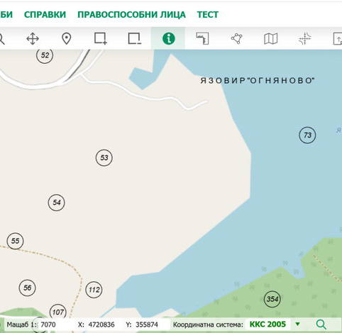342x333 pixels.
Task: Open the parcel sketch tool
Action: point(203,38)
